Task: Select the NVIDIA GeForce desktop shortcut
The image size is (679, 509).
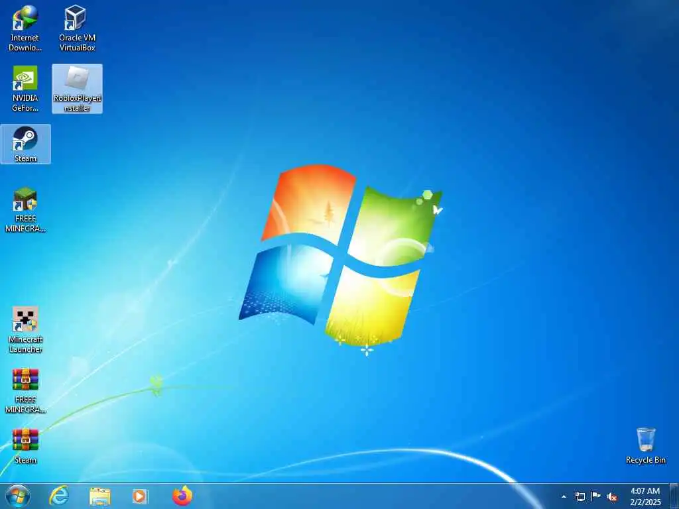Action: (25, 89)
